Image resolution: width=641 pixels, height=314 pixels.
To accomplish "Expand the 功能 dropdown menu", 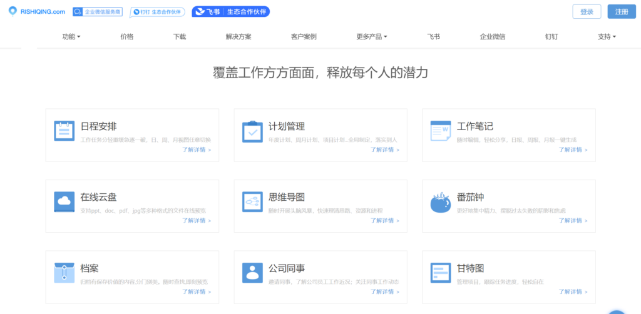I will click(71, 37).
